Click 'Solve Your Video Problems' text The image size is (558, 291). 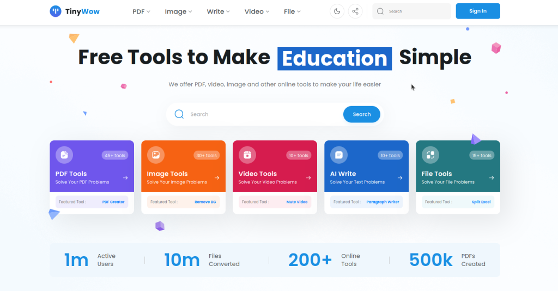tap(268, 182)
